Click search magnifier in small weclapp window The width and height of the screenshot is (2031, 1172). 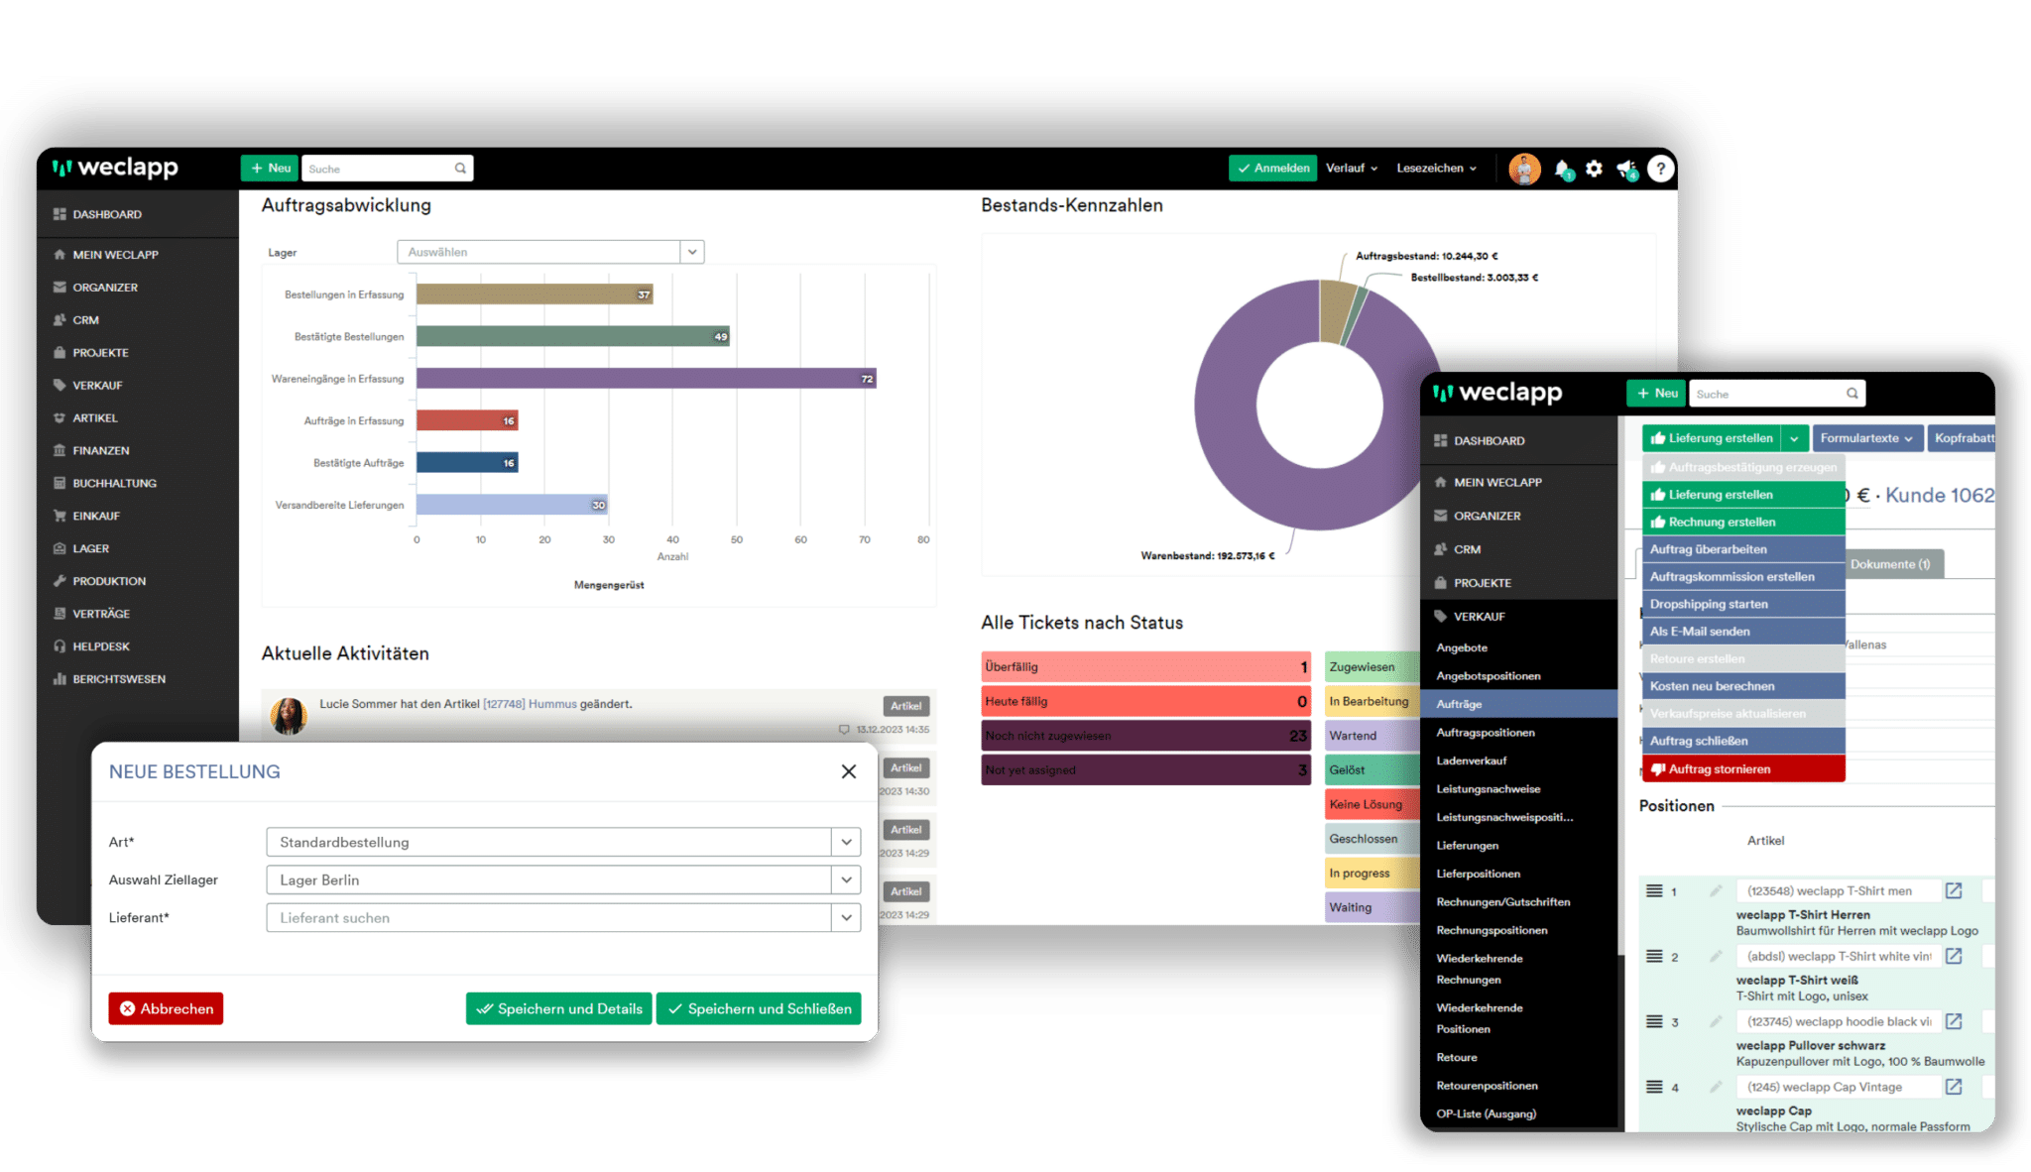click(x=1852, y=394)
